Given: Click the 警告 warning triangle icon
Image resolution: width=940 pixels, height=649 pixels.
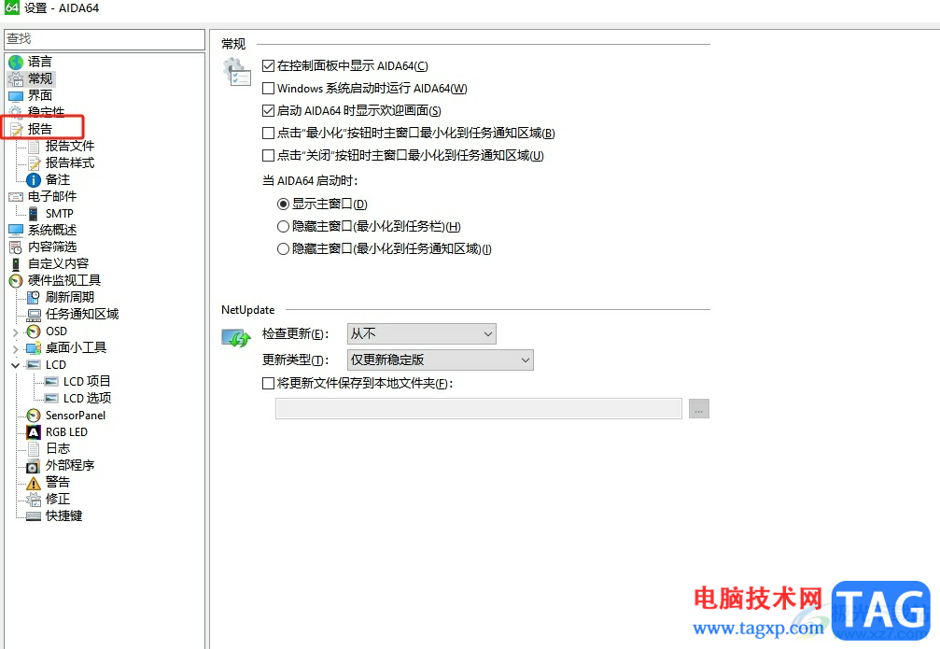Looking at the screenshot, I should (x=34, y=482).
